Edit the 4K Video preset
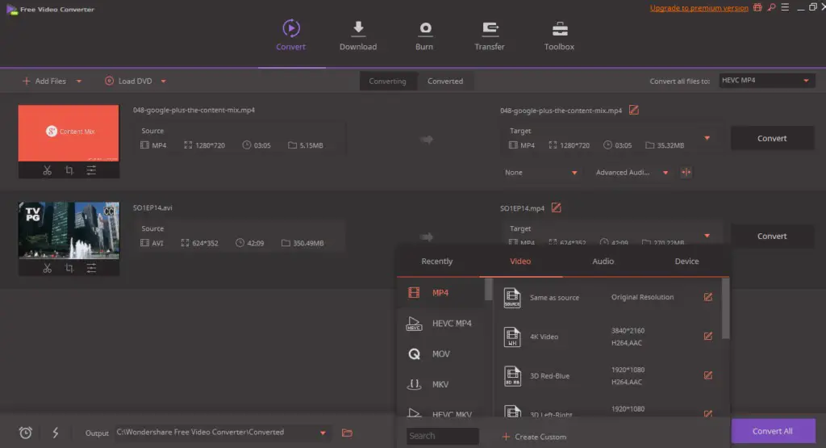This screenshot has height=448, width=826. (708, 337)
